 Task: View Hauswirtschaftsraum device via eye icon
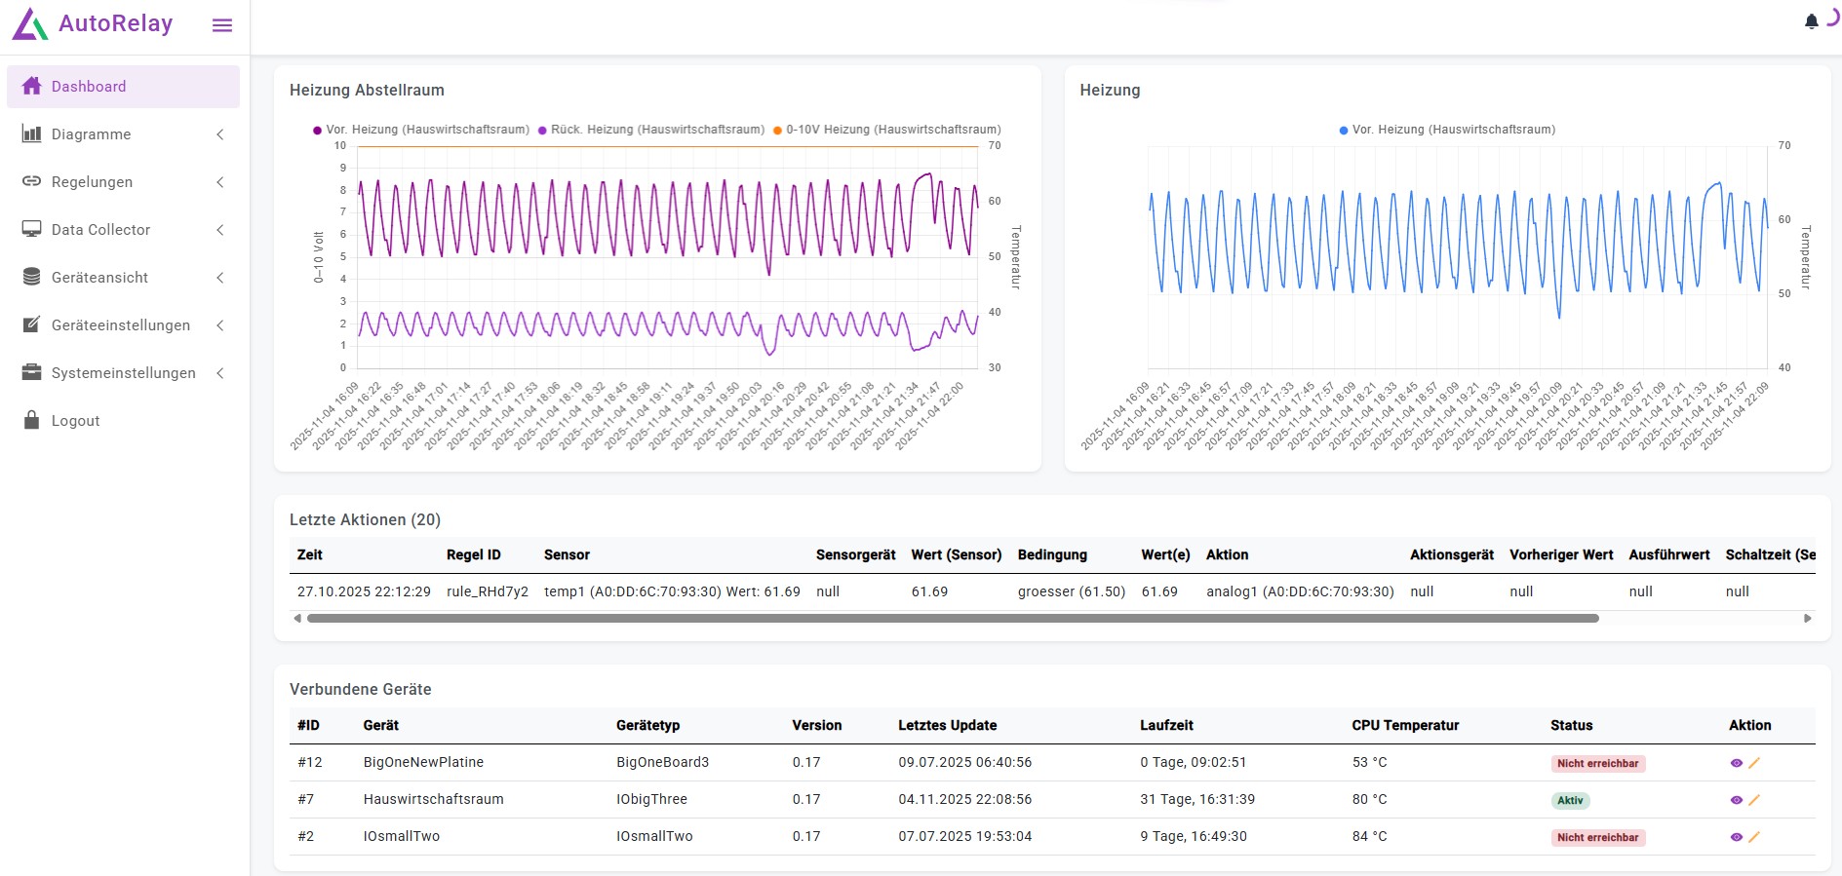1736,800
